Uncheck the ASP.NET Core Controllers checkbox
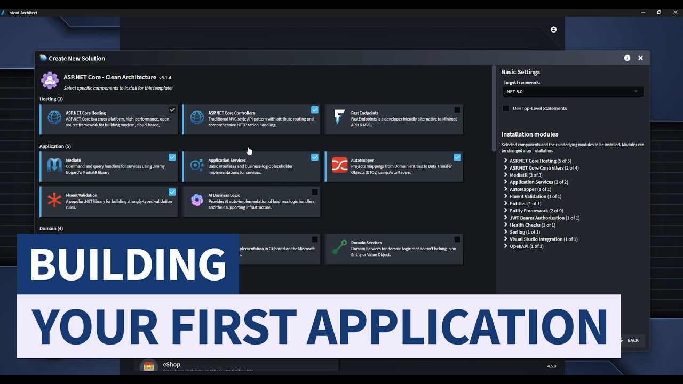Viewport: 683px width, 384px height. [x=315, y=110]
